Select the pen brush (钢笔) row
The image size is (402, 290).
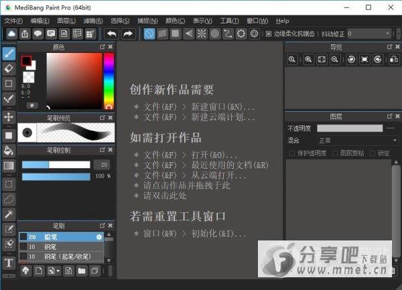[x=61, y=246]
